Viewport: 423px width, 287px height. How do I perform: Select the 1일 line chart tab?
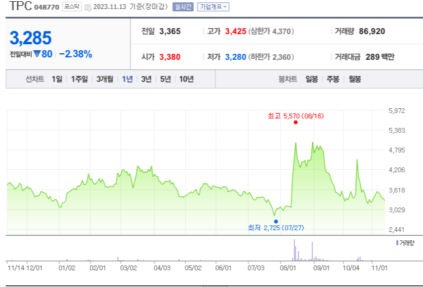click(57, 79)
